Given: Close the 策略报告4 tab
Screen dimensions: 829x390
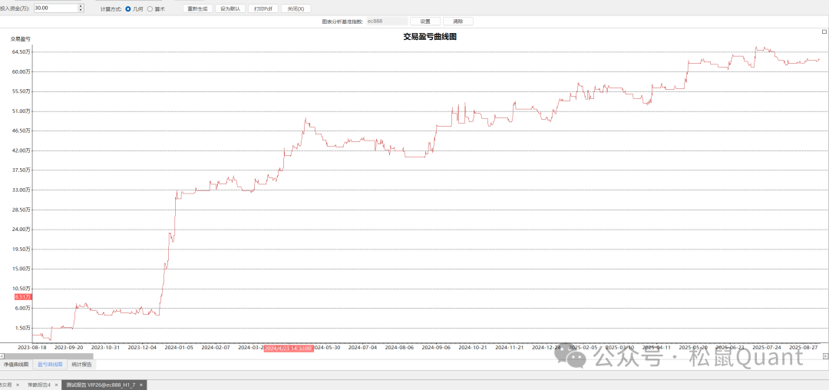Looking at the screenshot, I should click(57, 385).
